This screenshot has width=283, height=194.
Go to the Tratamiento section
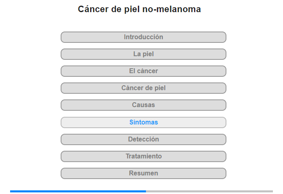(144, 156)
